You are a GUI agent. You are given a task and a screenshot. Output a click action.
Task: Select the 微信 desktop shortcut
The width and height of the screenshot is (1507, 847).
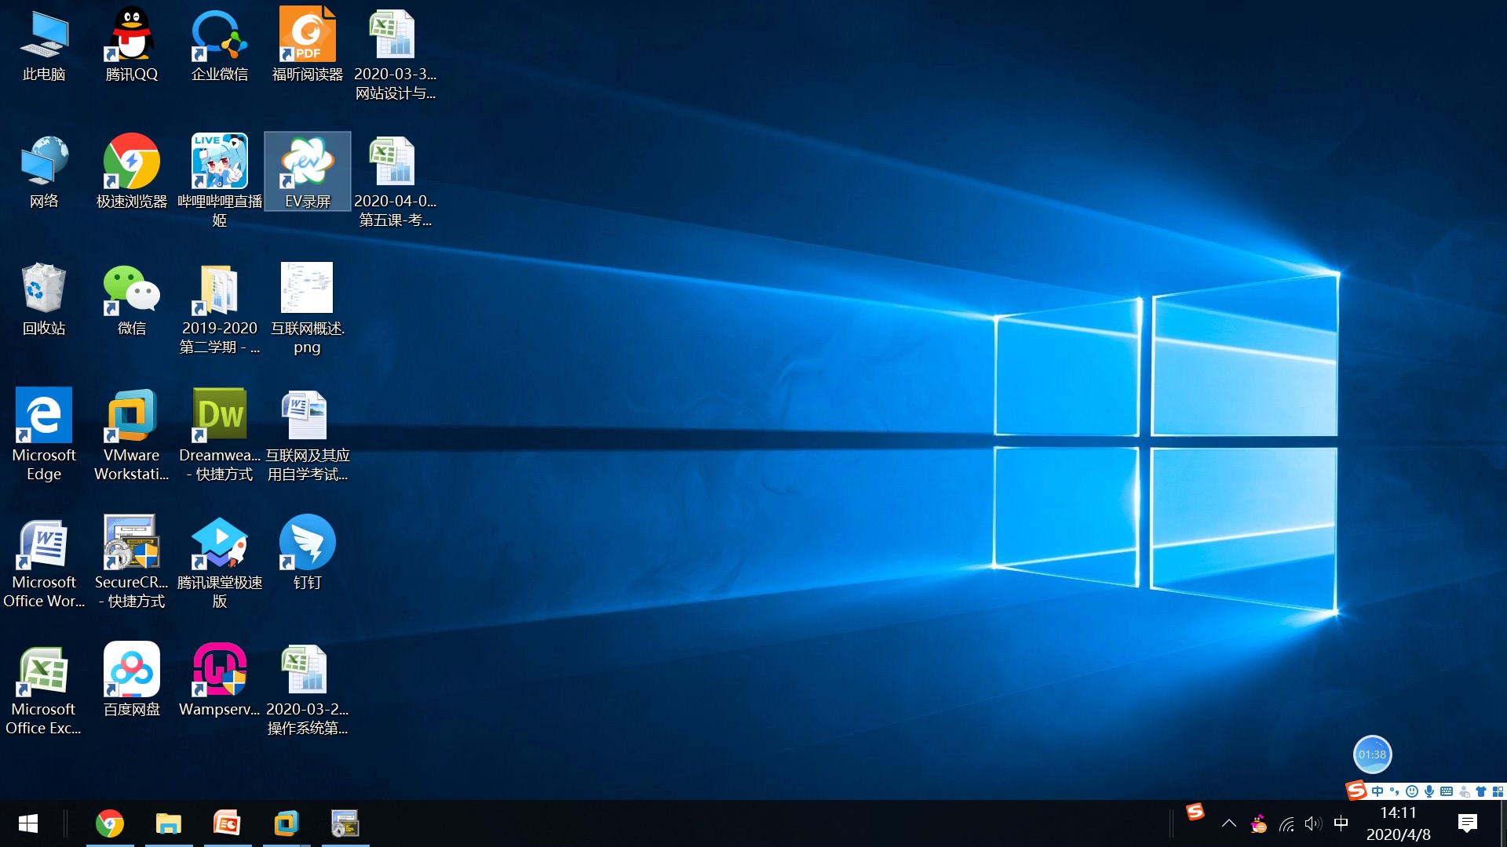click(x=132, y=300)
